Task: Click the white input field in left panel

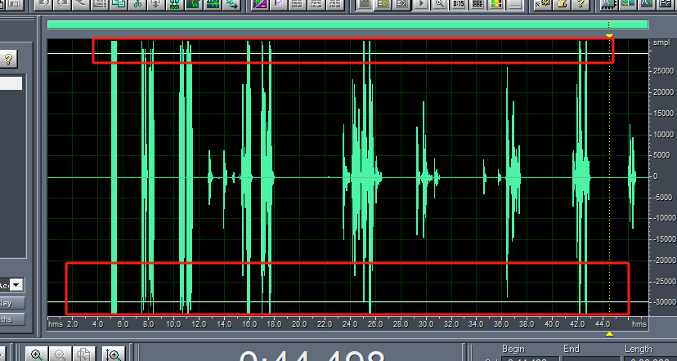Action: pos(11,83)
